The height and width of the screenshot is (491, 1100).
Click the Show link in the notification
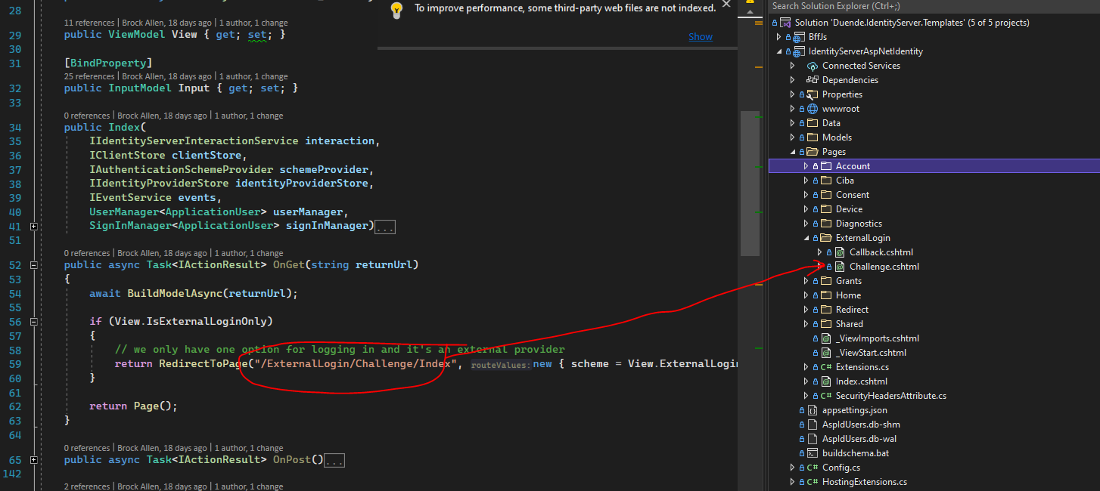(701, 36)
